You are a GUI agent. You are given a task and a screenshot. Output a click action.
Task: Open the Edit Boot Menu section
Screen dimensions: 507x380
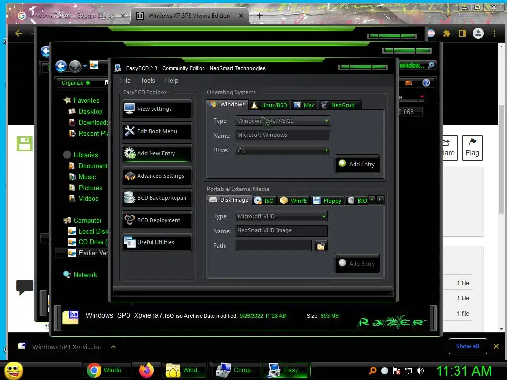[x=157, y=131]
